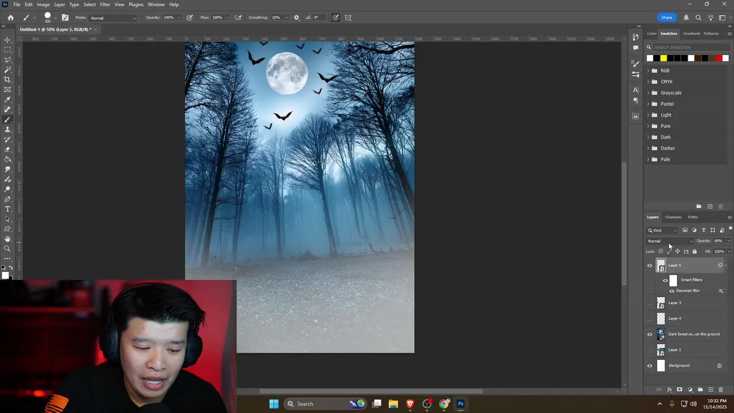
Task: Add a layer style with fx icon
Action: click(669, 389)
